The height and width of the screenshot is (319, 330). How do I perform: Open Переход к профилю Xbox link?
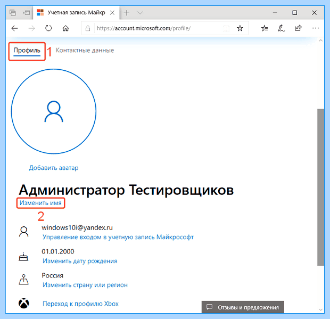(x=80, y=304)
